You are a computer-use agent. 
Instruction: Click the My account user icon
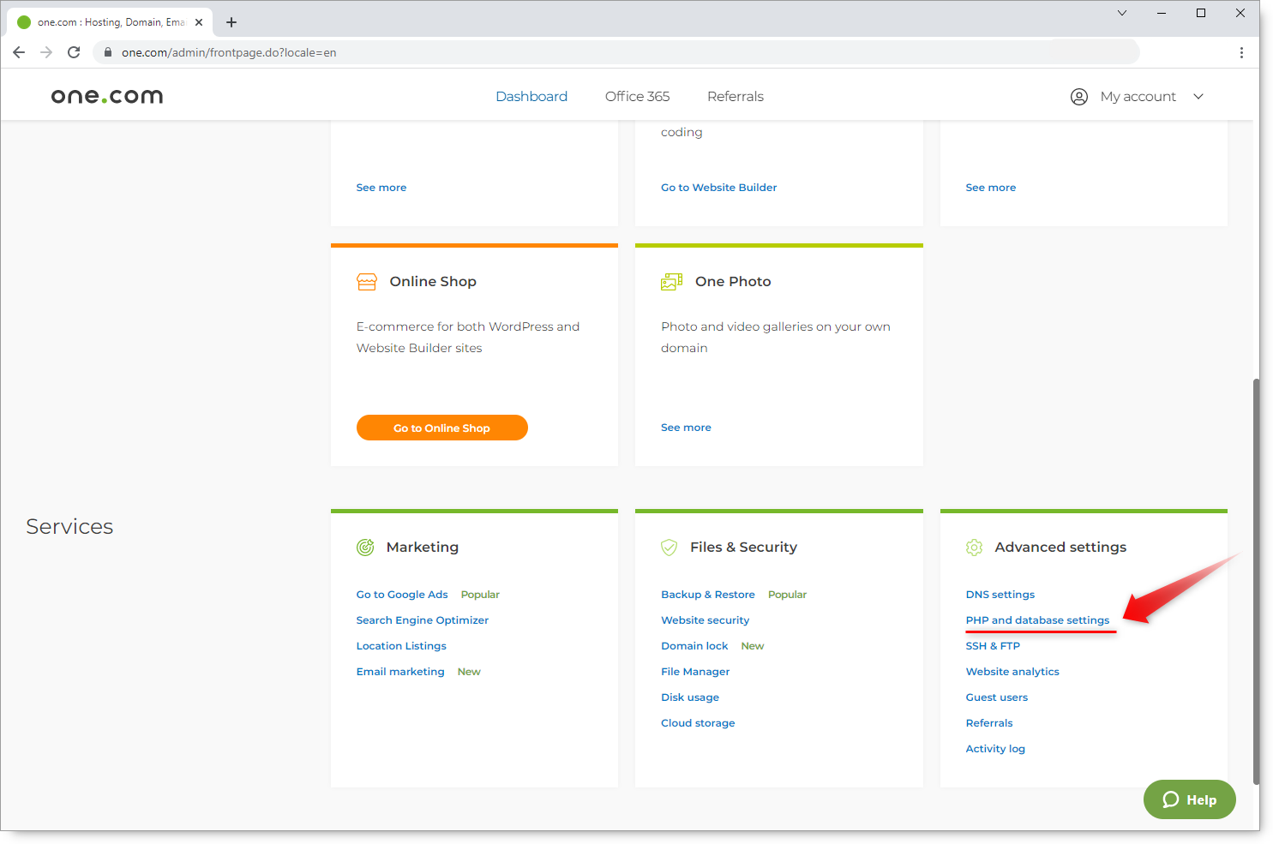(x=1078, y=96)
